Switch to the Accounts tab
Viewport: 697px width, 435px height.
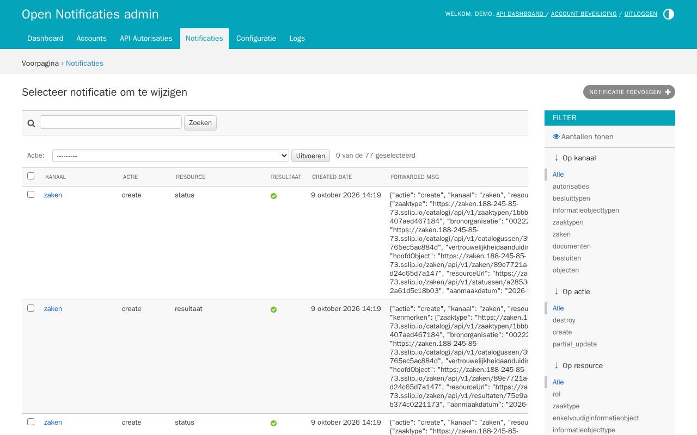coord(91,39)
